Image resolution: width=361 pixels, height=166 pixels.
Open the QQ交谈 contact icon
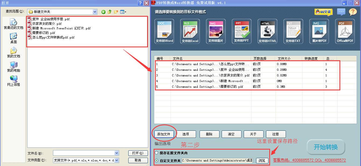[323, 12]
